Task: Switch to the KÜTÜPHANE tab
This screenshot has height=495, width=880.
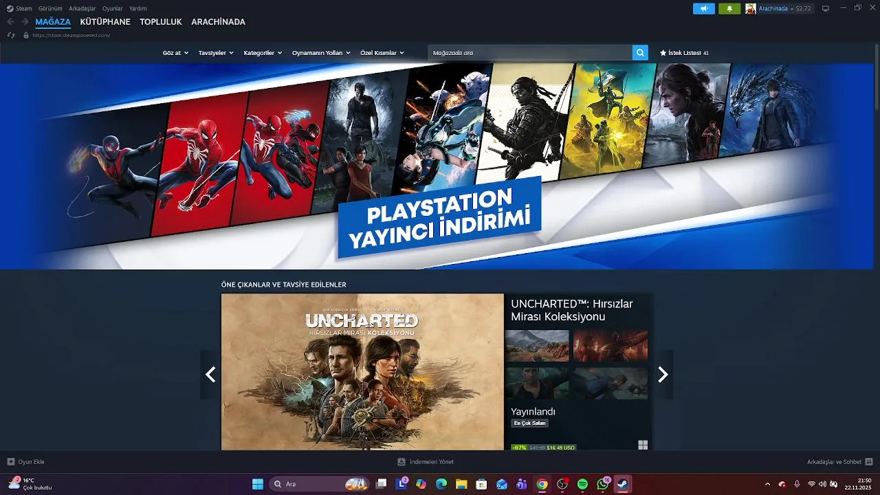Action: tap(105, 22)
